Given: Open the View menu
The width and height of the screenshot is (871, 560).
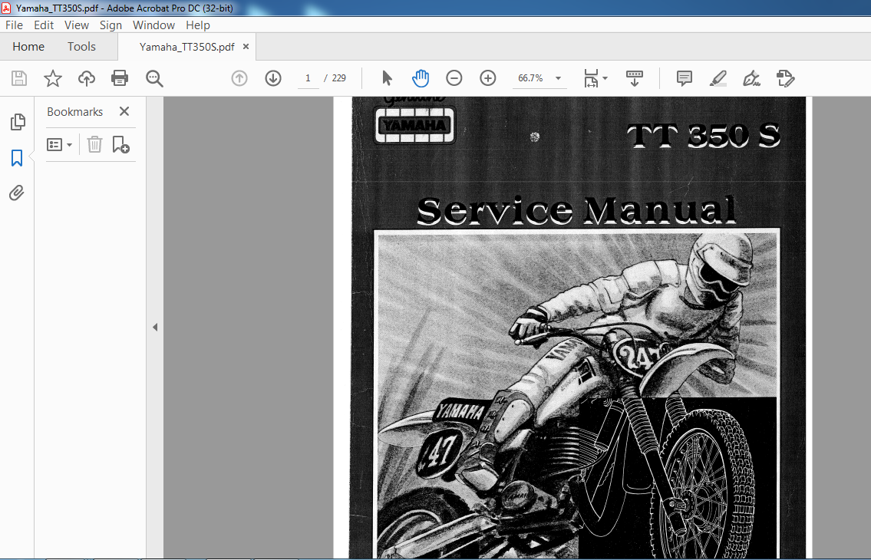Looking at the screenshot, I should click(x=77, y=25).
